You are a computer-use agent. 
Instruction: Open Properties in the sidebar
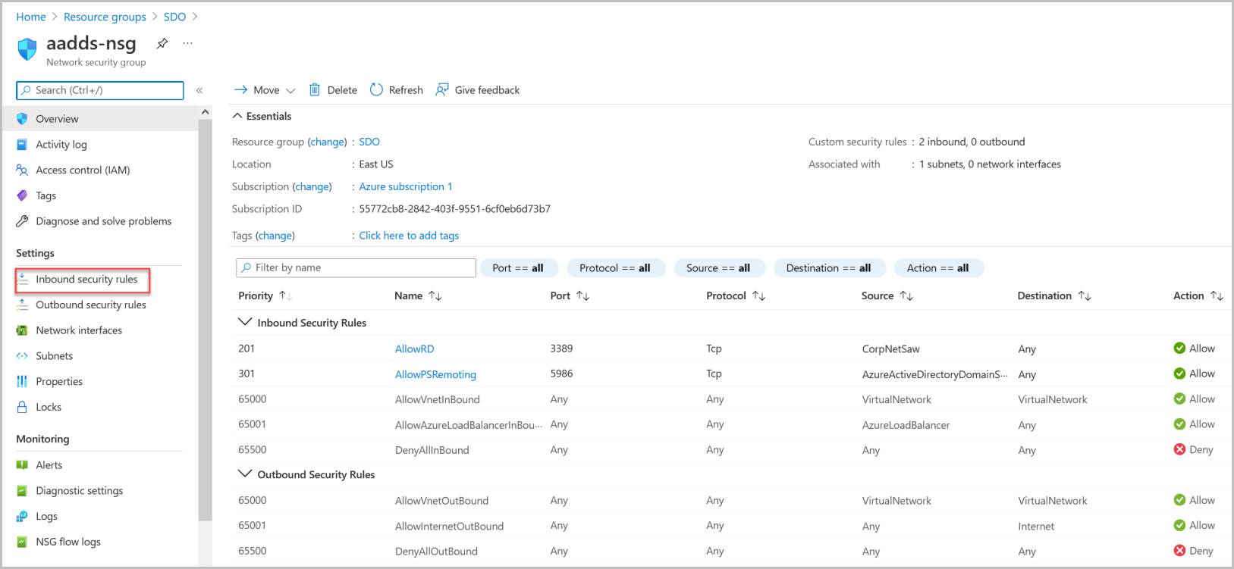click(x=59, y=381)
